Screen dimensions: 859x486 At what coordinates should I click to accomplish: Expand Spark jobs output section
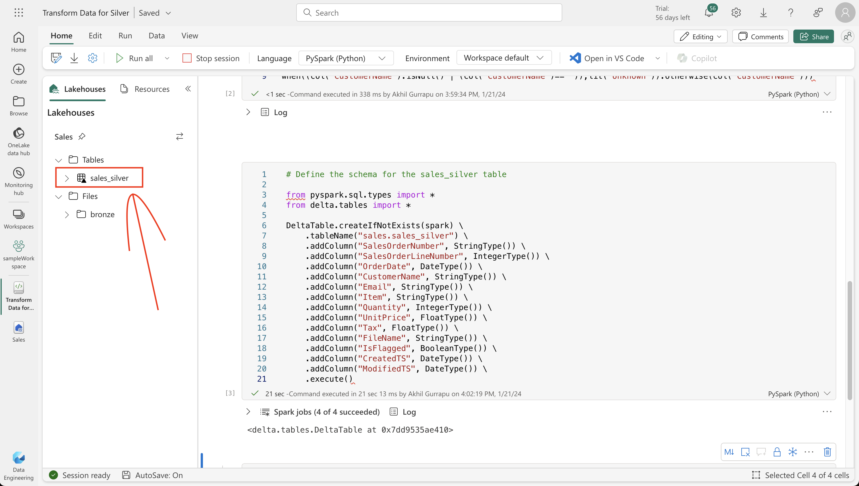(x=248, y=412)
